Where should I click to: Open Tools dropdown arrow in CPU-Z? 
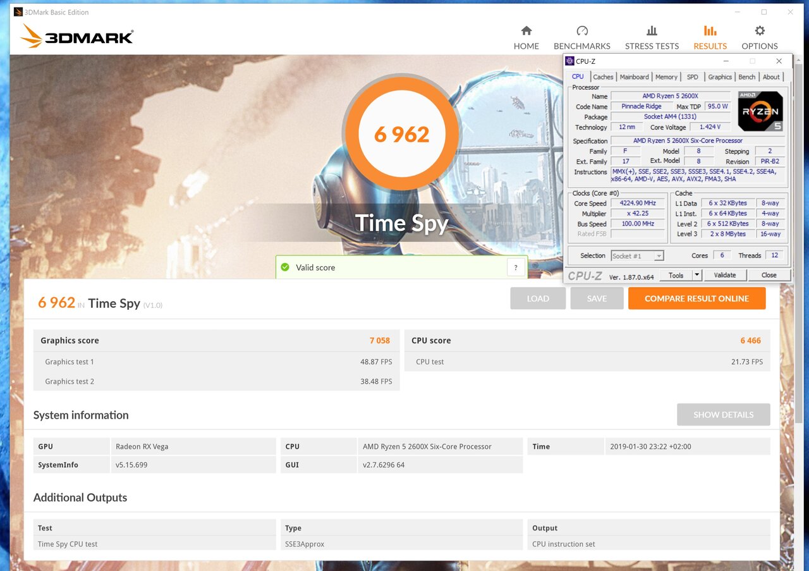click(696, 275)
